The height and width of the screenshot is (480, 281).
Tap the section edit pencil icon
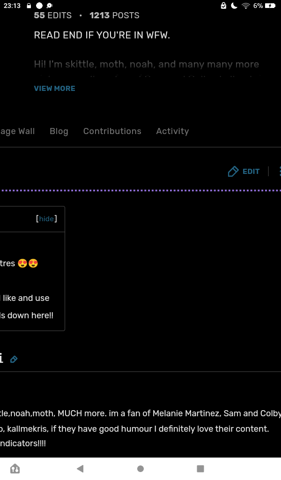(x=14, y=359)
